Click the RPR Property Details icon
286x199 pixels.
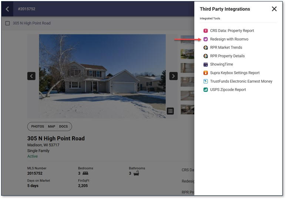coord(206,56)
